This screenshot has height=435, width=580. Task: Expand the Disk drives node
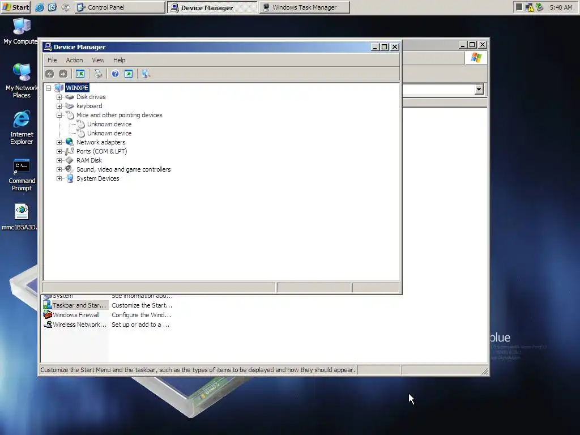(x=59, y=97)
